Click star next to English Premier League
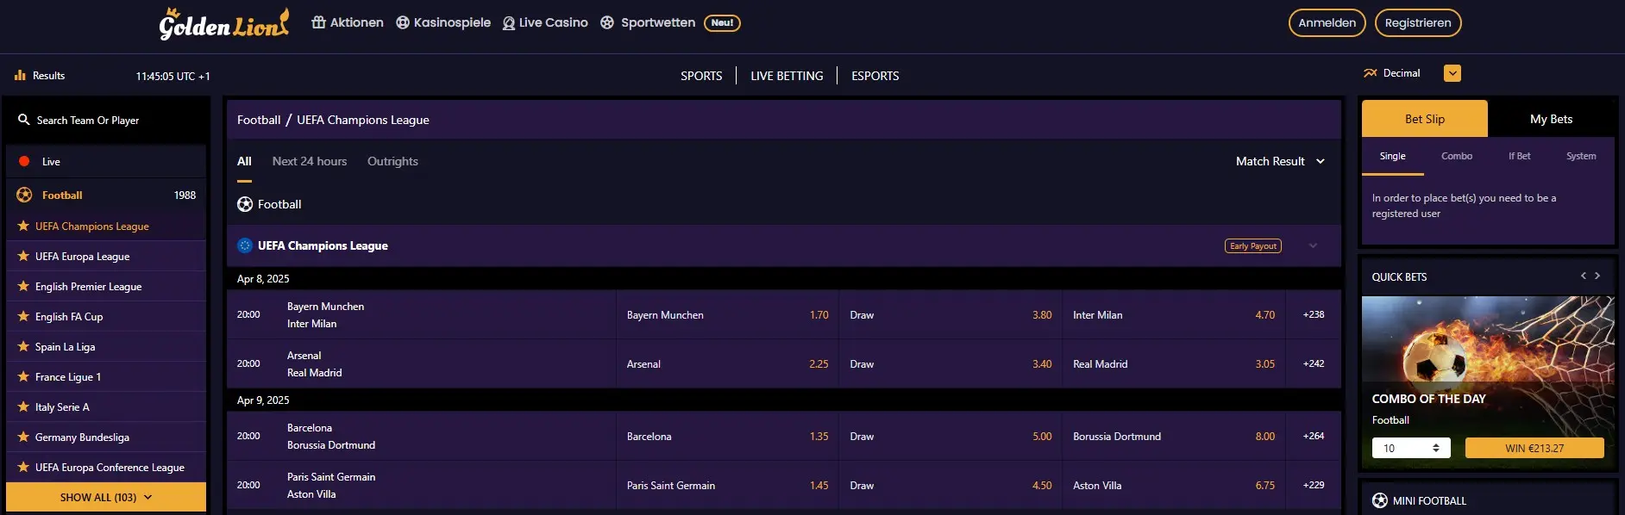The height and width of the screenshot is (515, 1625). tap(23, 286)
